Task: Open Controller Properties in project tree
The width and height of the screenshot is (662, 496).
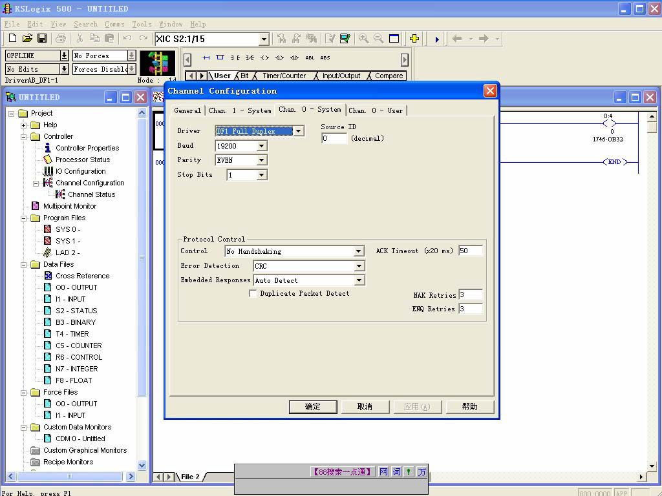Action: click(87, 148)
